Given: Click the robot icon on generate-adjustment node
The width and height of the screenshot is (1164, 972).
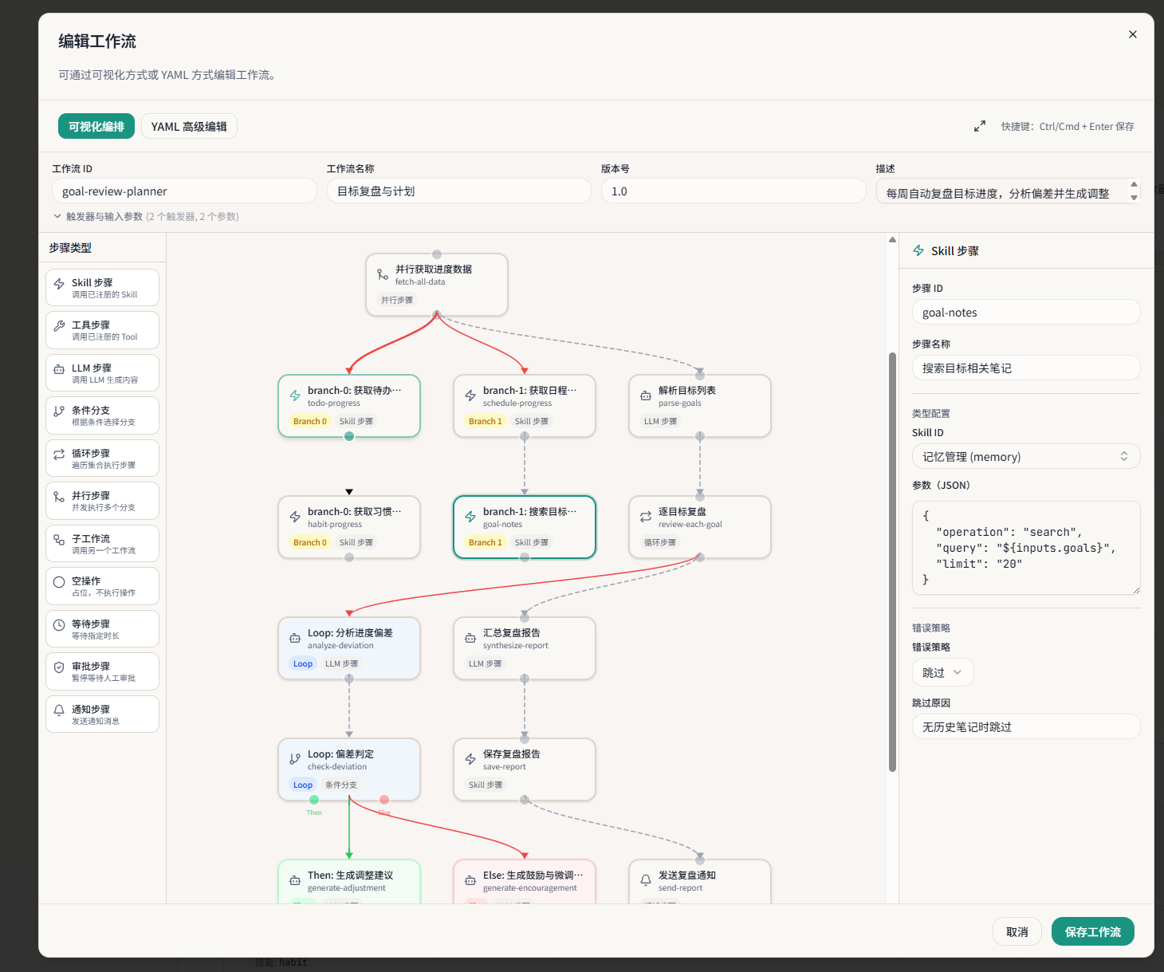Looking at the screenshot, I should tap(295, 880).
